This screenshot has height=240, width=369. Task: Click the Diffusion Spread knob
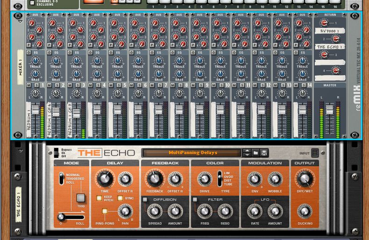[x=155, y=212]
